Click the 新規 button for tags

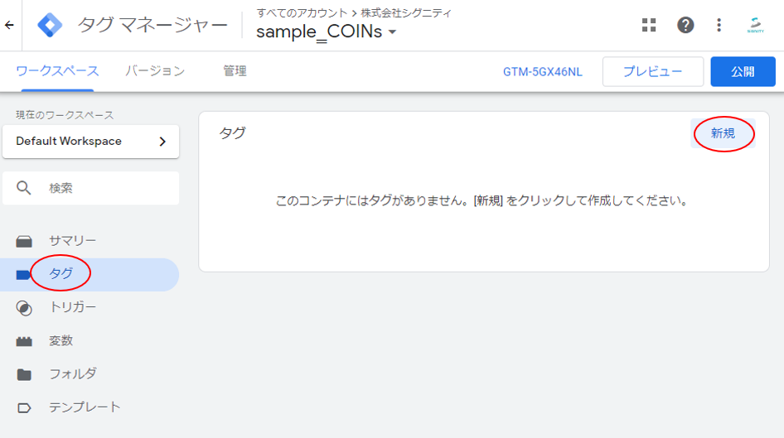pos(723,133)
